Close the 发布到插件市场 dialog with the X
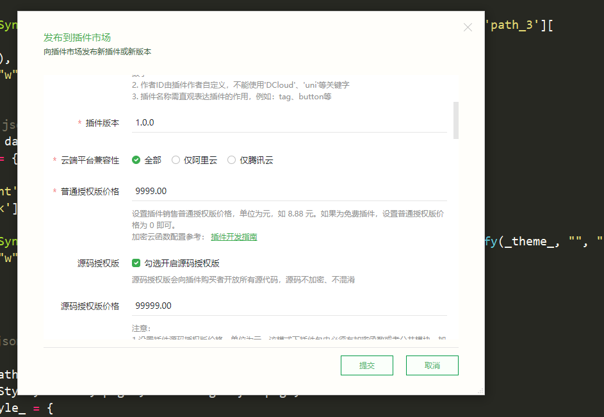This screenshot has height=417, width=604. tap(468, 28)
